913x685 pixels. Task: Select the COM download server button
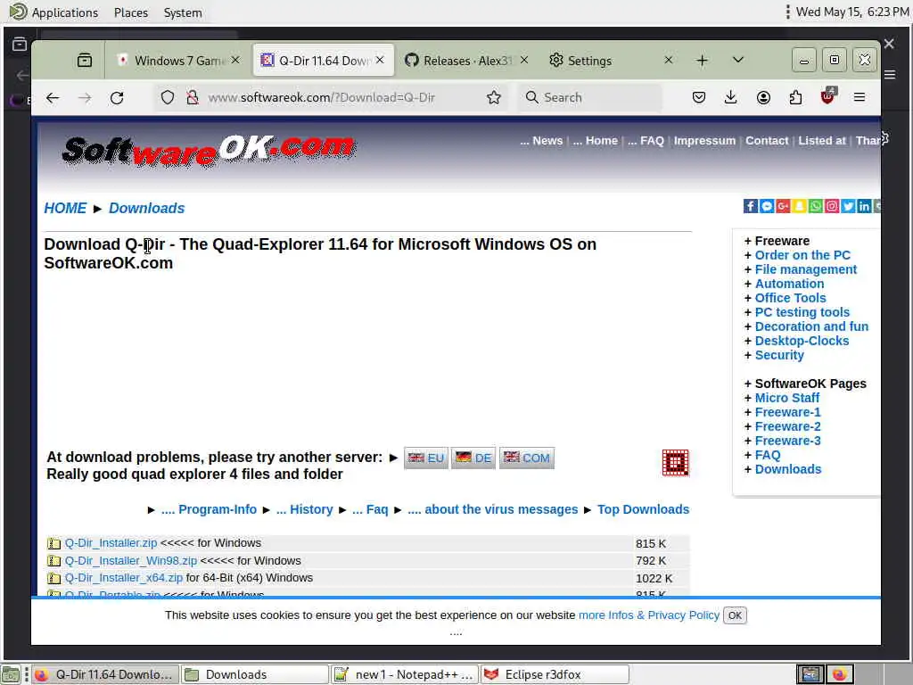(526, 458)
